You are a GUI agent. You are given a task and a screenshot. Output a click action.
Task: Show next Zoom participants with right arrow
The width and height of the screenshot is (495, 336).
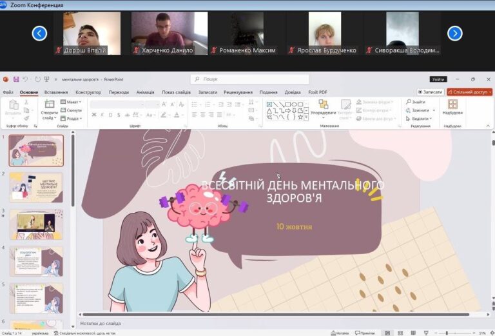[x=455, y=33]
